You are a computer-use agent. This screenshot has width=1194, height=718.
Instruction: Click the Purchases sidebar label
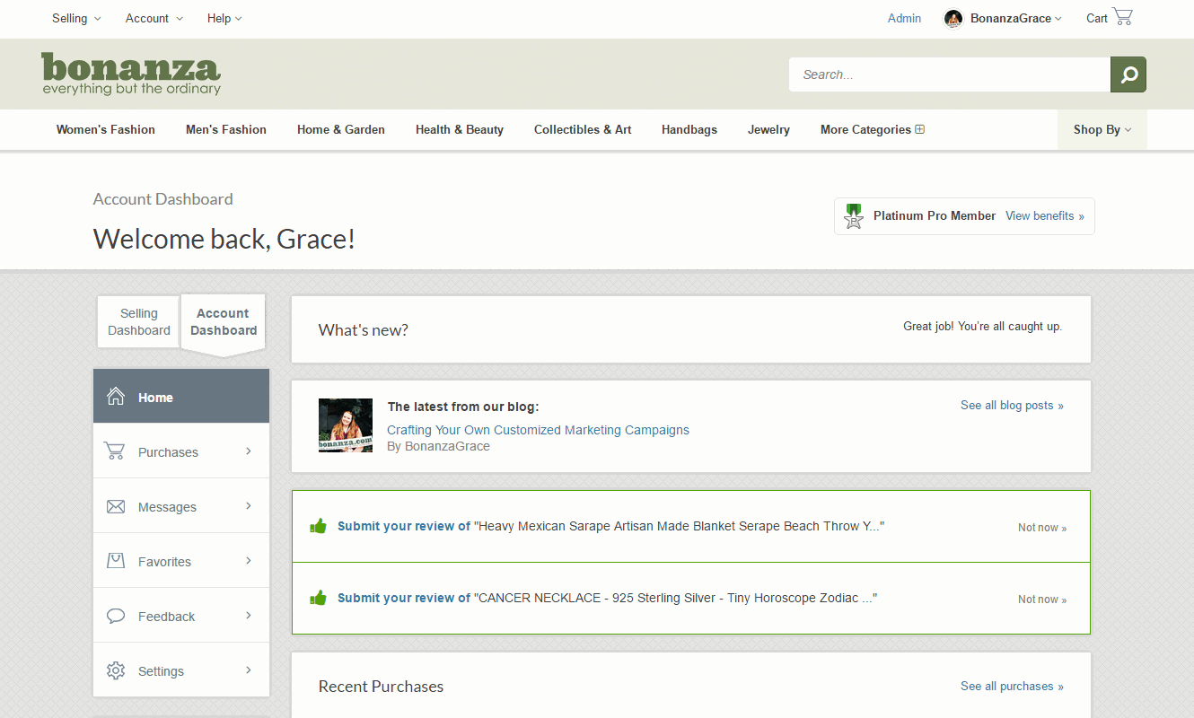pyautogui.click(x=168, y=452)
